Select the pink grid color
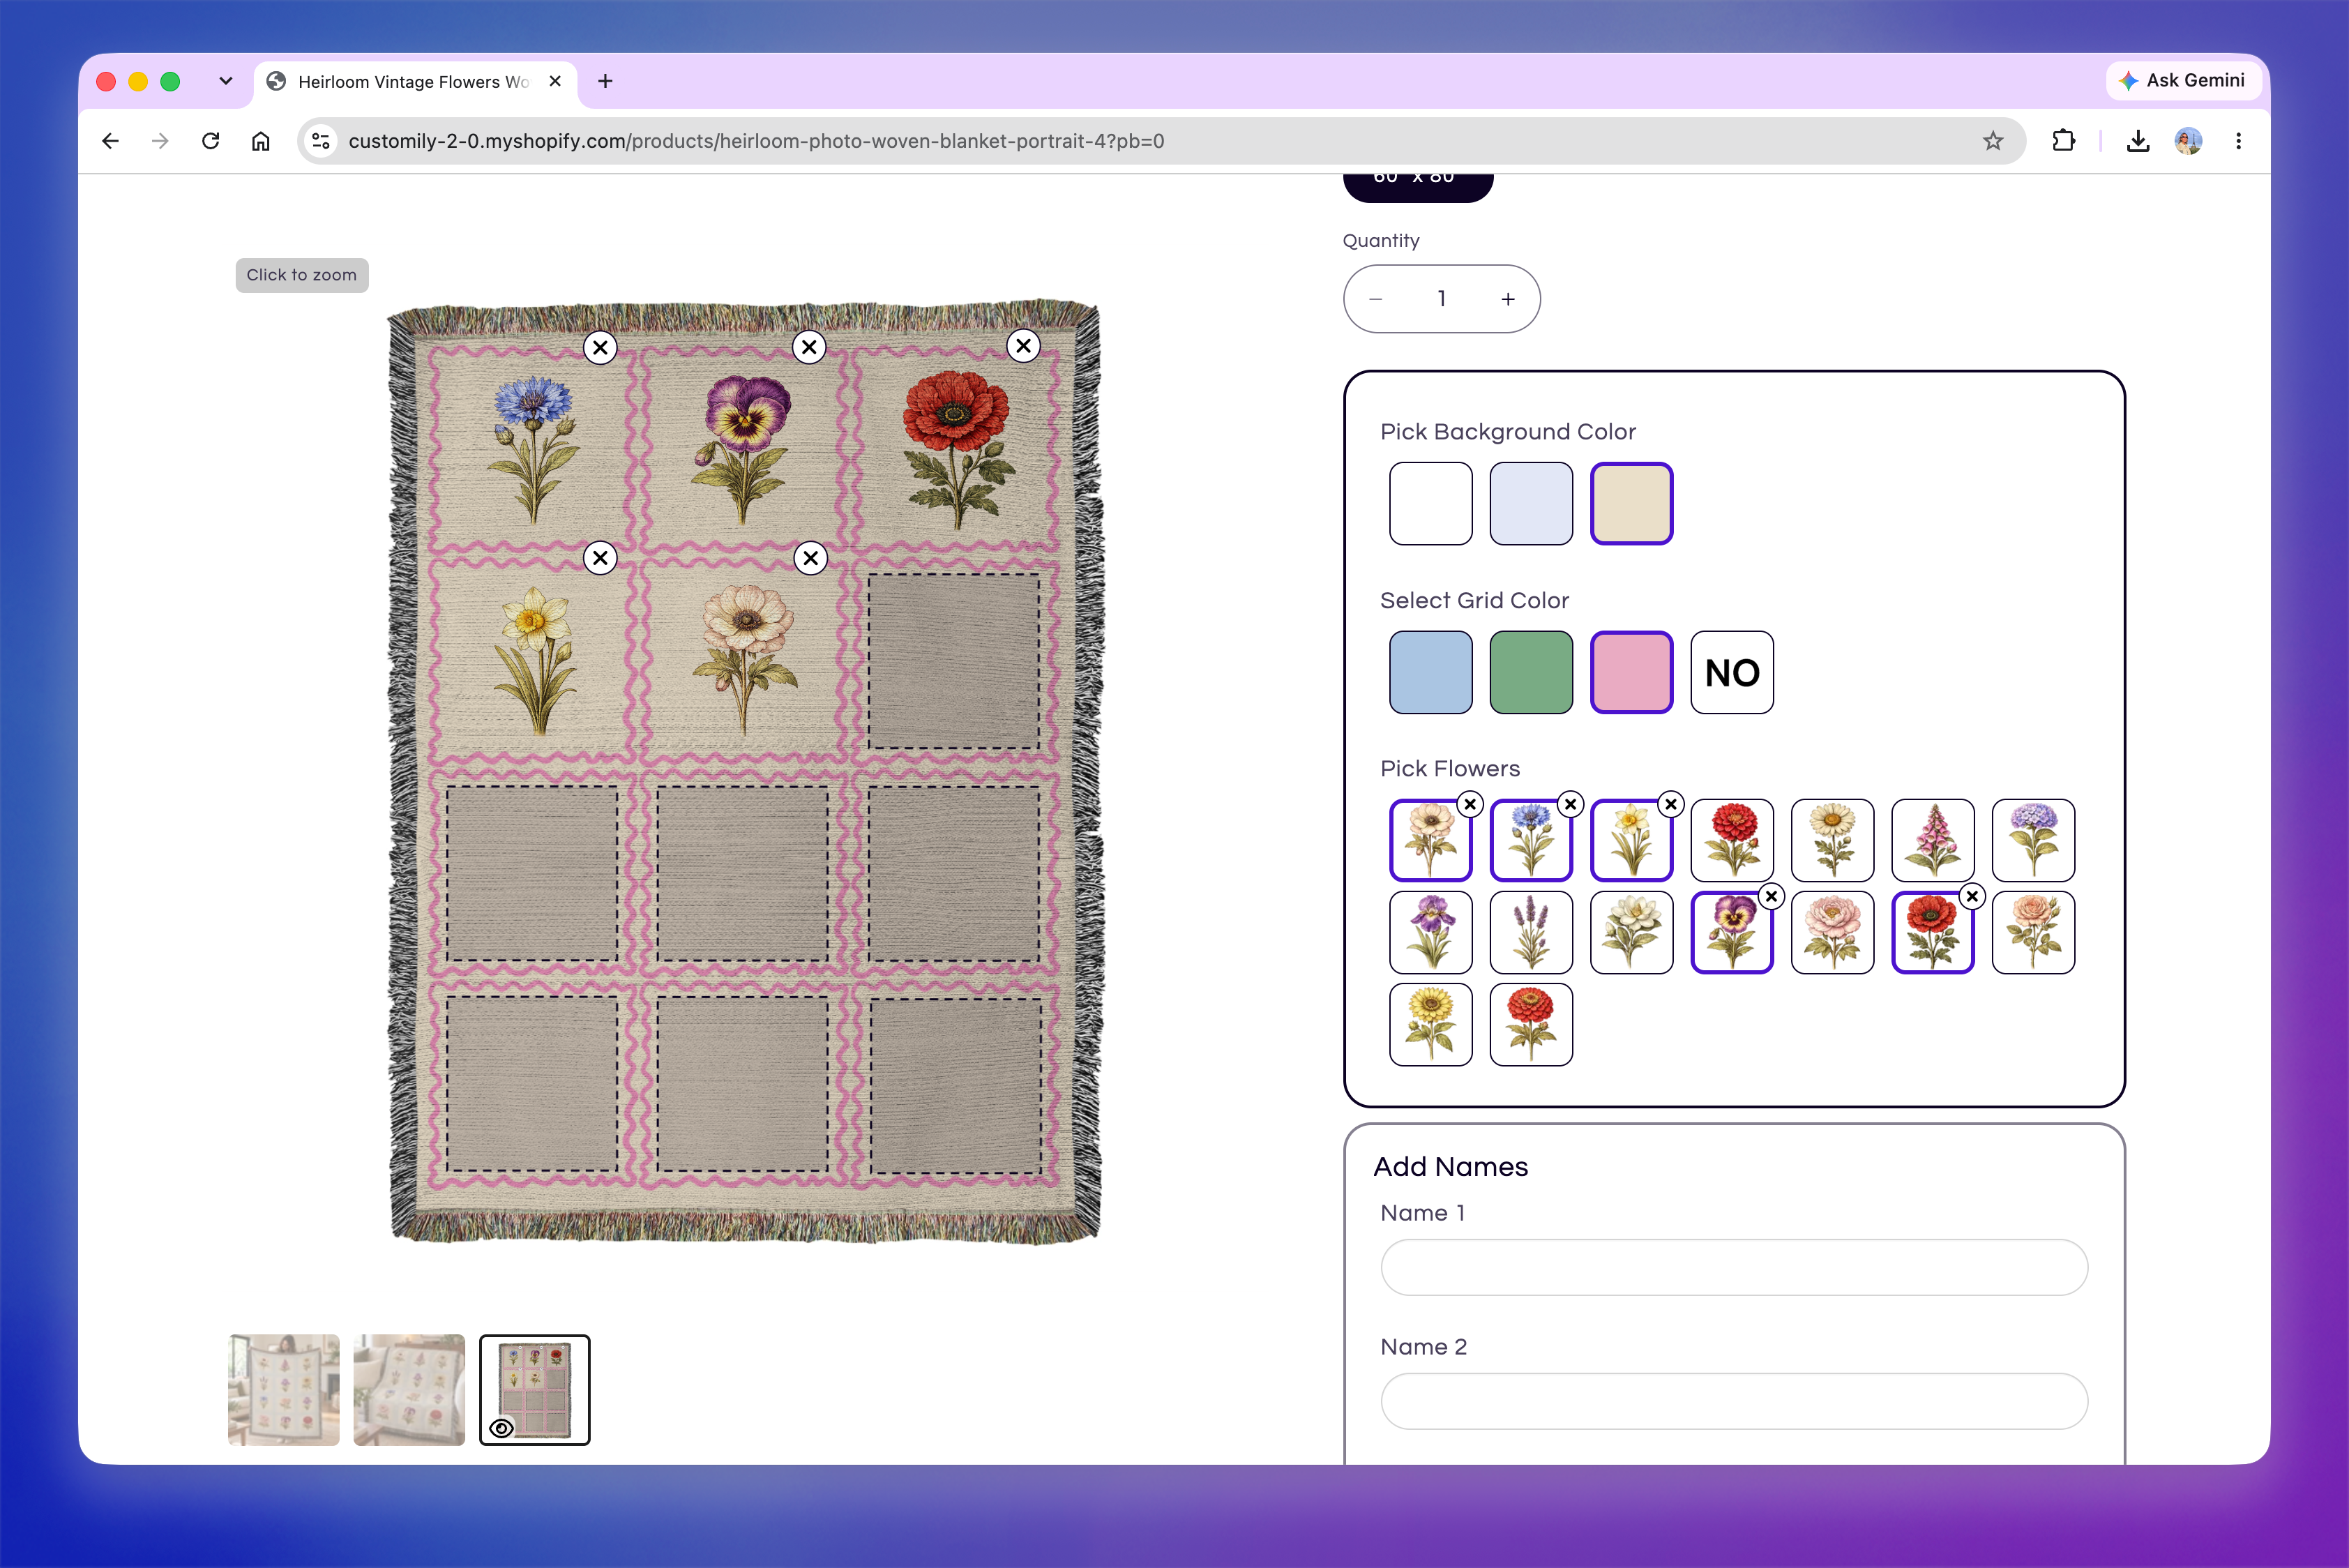The width and height of the screenshot is (2349, 1568). coord(1632,672)
